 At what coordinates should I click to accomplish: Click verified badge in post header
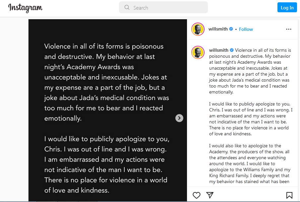231,29
